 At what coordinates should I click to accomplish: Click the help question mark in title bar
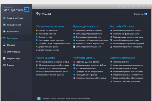pos(134,7)
